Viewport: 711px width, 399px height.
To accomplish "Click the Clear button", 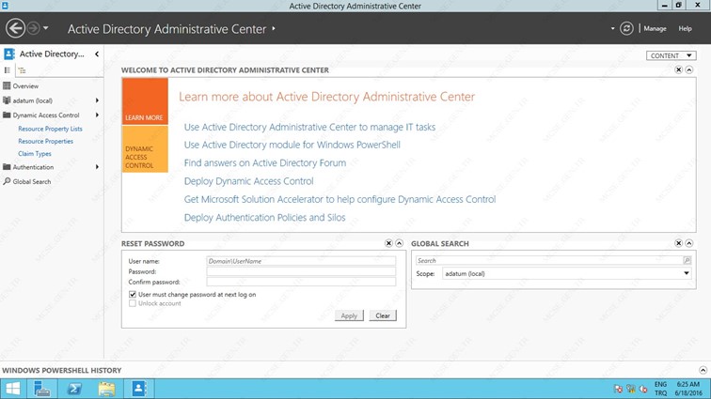I will click(383, 315).
